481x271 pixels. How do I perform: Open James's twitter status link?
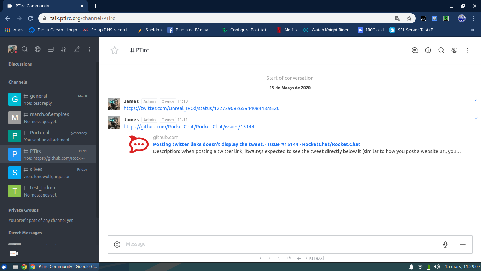point(202,108)
